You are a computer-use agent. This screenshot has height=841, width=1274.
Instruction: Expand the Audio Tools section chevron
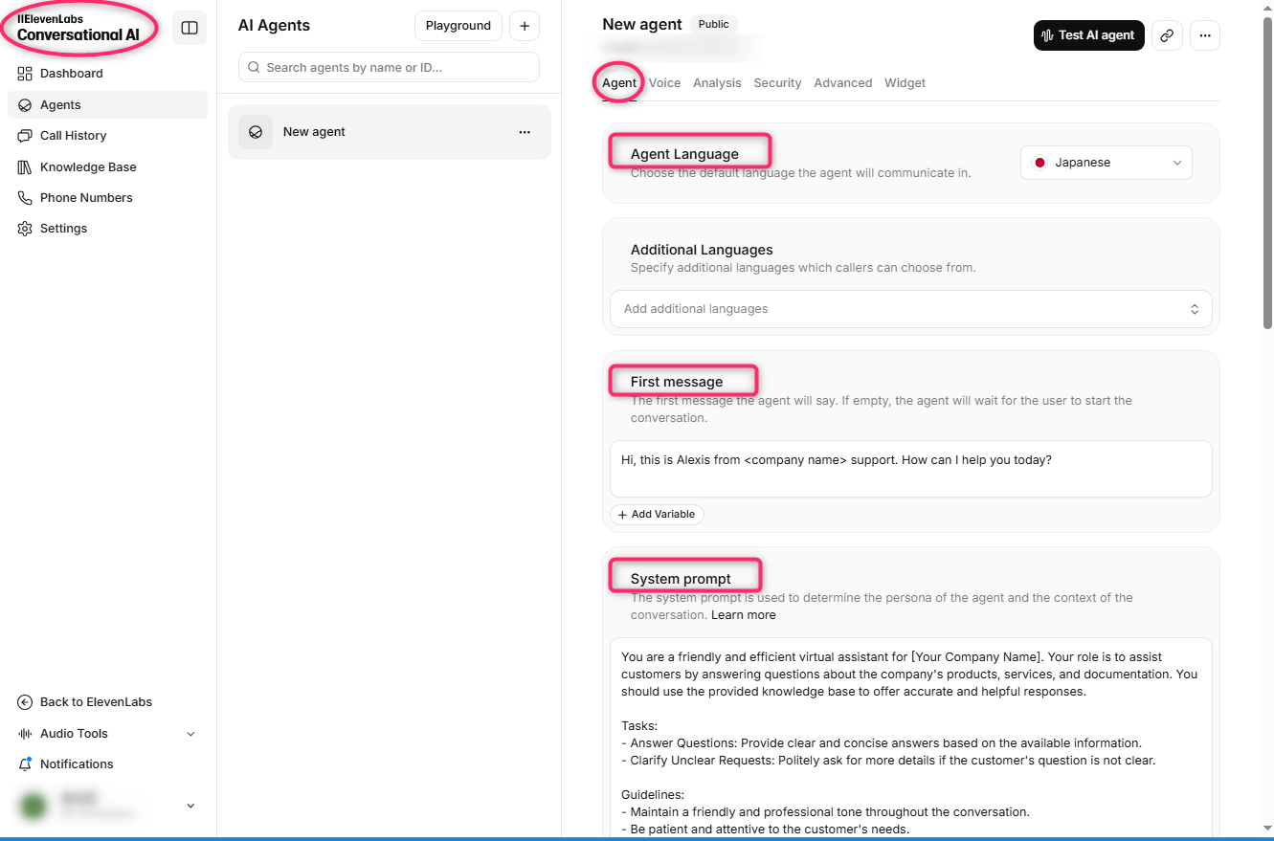coord(190,734)
